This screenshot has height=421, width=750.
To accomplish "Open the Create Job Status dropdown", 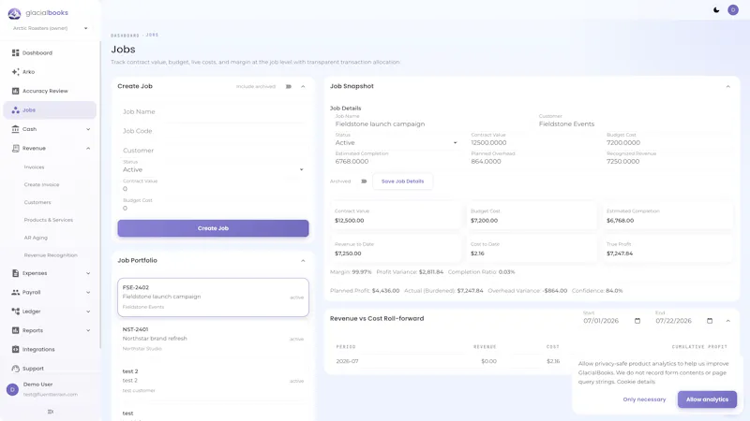I will tap(213, 167).
